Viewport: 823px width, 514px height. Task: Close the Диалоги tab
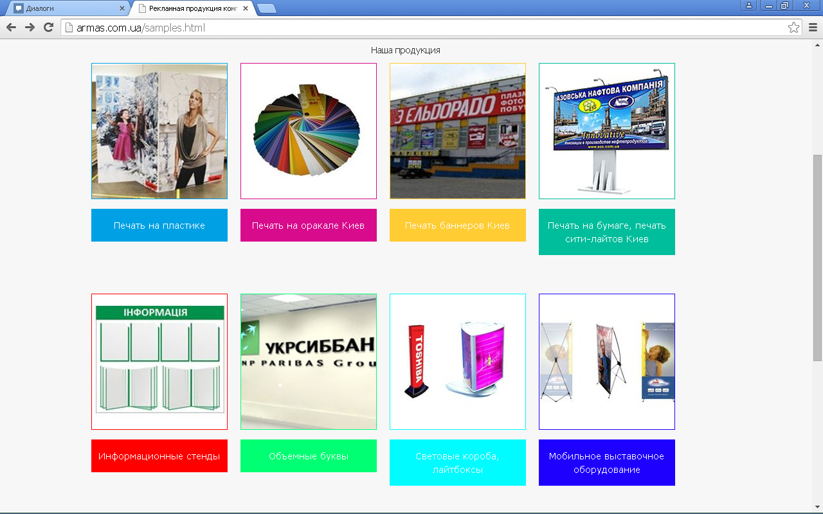point(122,8)
